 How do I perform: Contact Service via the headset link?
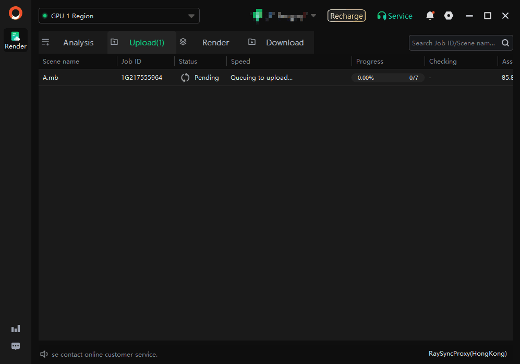pyautogui.click(x=395, y=16)
